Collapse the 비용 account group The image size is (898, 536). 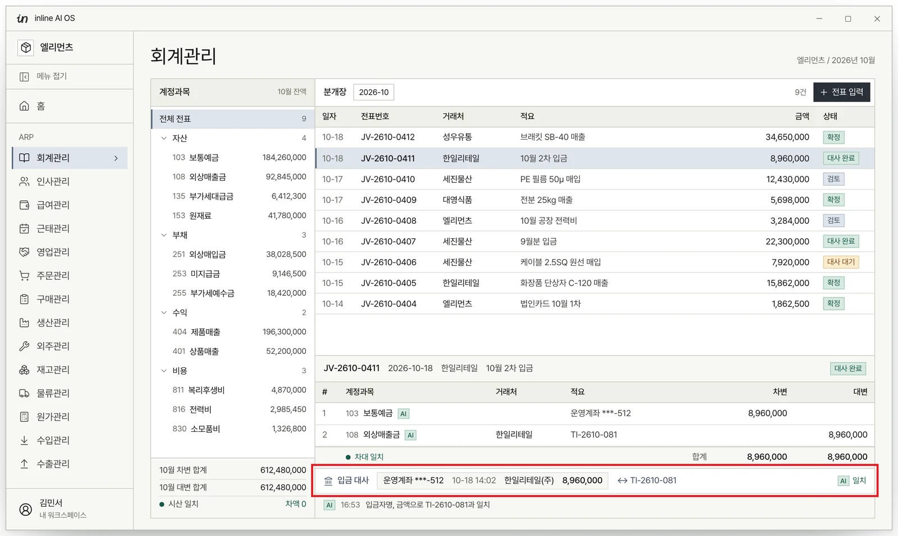click(x=164, y=371)
